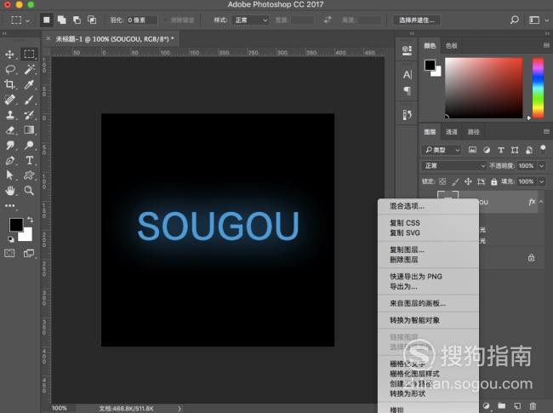
Task: Turn layer filtering switch on or off
Action: coord(543,149)
